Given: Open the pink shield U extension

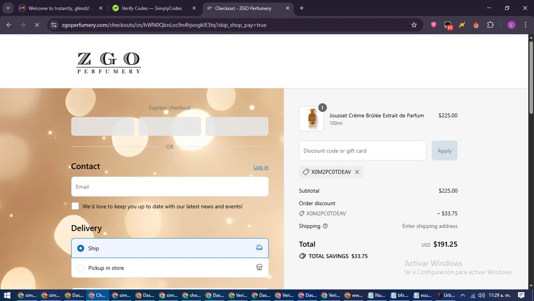Looking at the screenshot, I should [433, 25].
